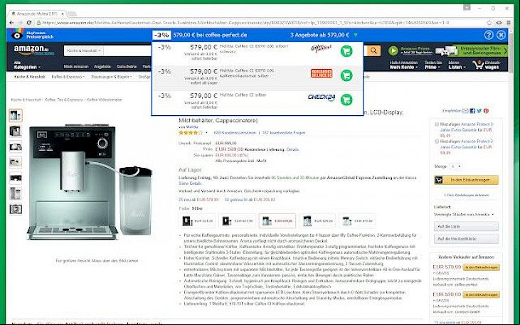Click the green cart icon in the middle offer row
The image size is (520, 325).
pos(346,75)
